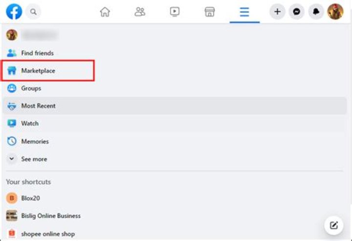Select Most Recent in the sidebar

coord(38,106)
